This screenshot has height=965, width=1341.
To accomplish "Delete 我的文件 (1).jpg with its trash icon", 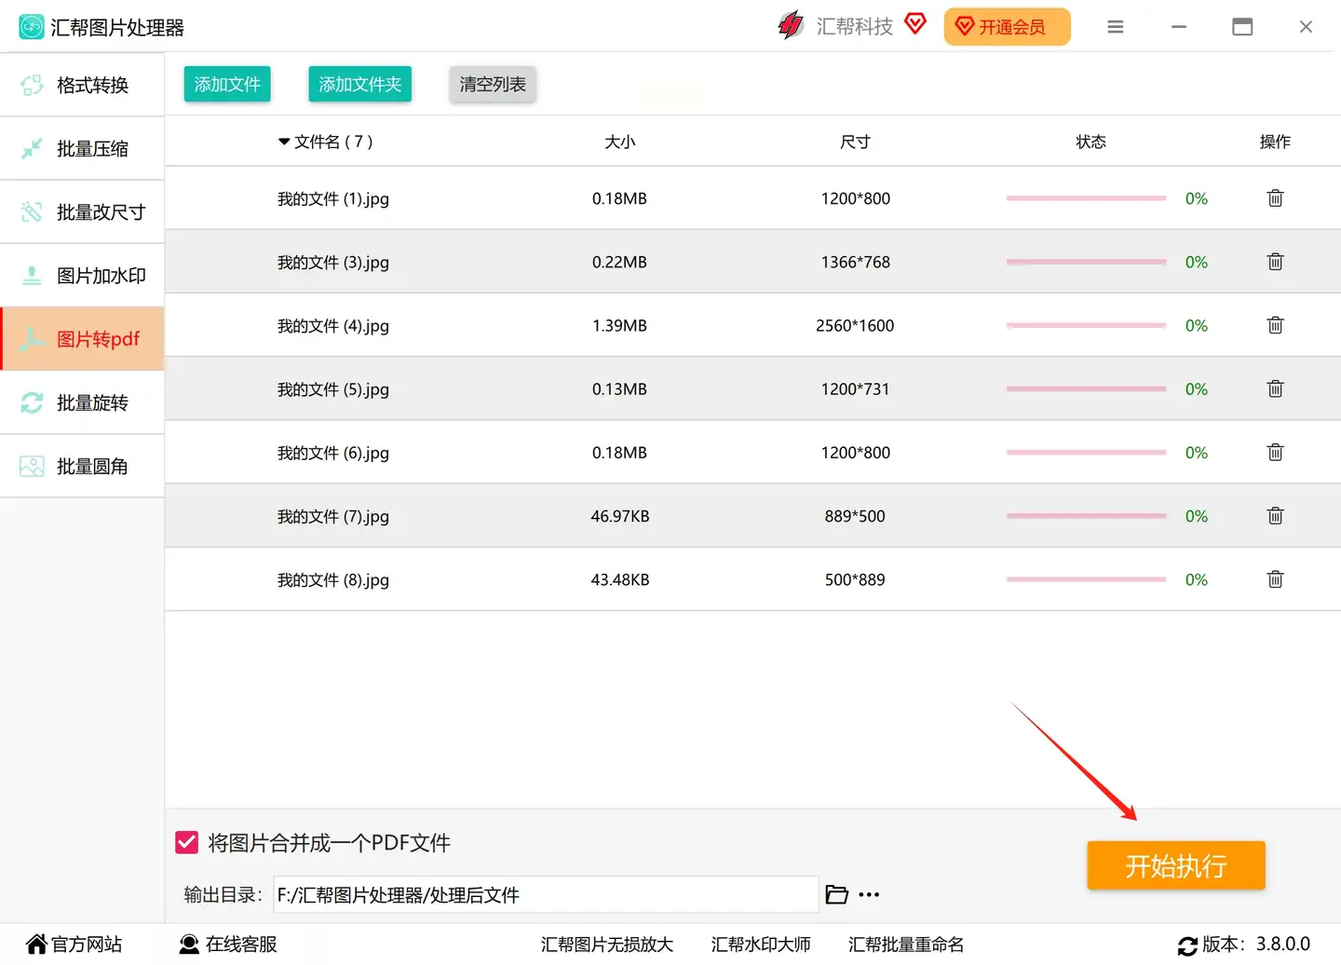I will coord(1275,198).
